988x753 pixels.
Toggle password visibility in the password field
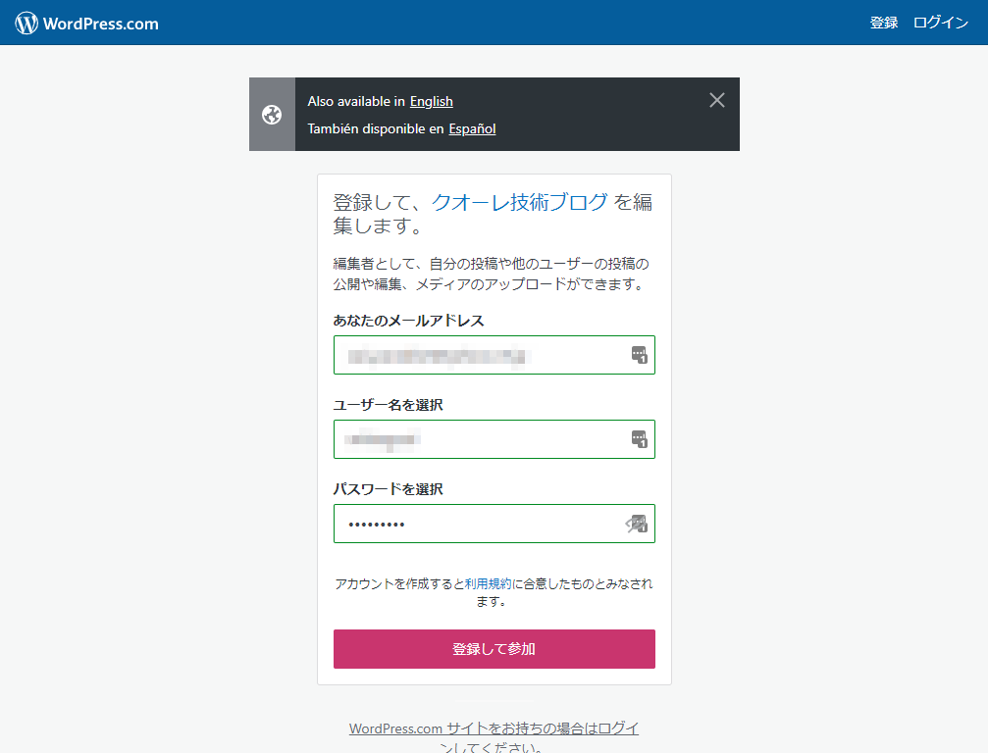pyautogui.click(x=637, y=524)
